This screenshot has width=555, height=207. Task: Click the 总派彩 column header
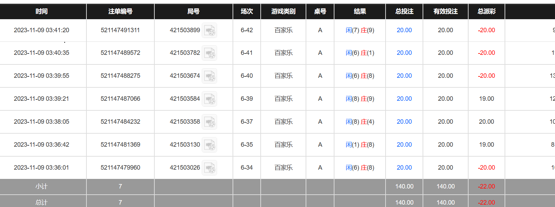[486, 11]
